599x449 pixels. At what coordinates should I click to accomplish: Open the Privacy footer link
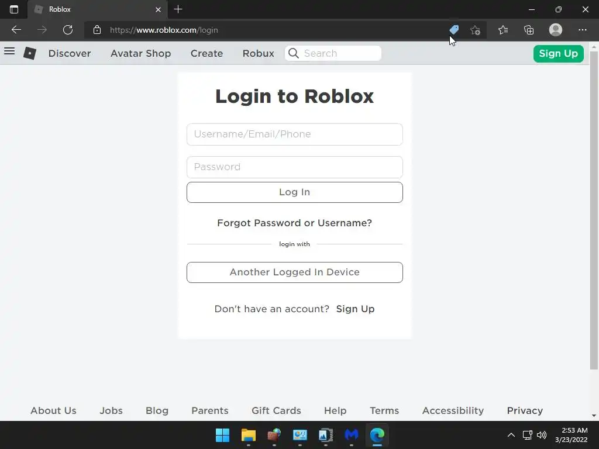coord(525,410)
